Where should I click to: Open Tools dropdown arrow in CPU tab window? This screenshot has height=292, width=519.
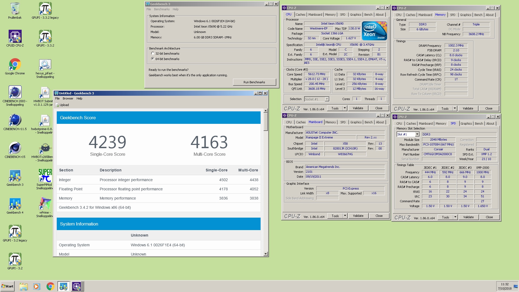[345, 108]
